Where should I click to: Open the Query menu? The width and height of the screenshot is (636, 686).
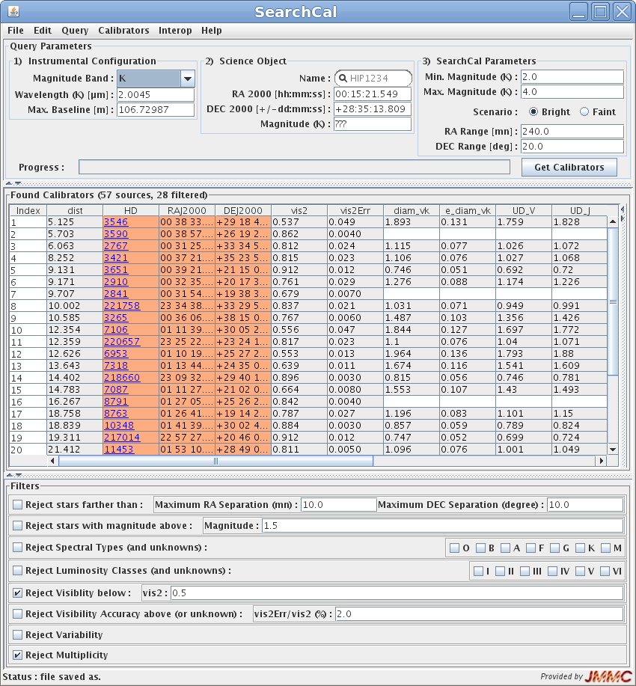click(75, 31)
